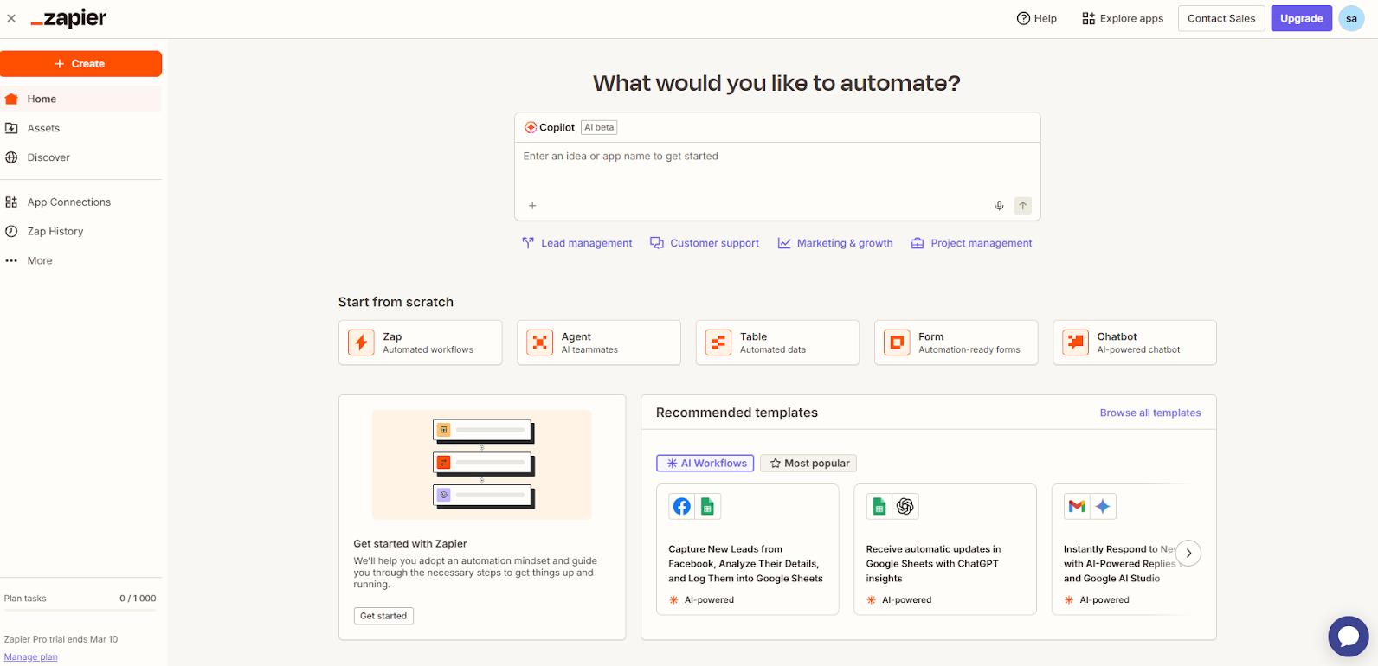Screen dimensions: 1378x666
Task: Click the Manage plan link
Action: coord(31,657)
